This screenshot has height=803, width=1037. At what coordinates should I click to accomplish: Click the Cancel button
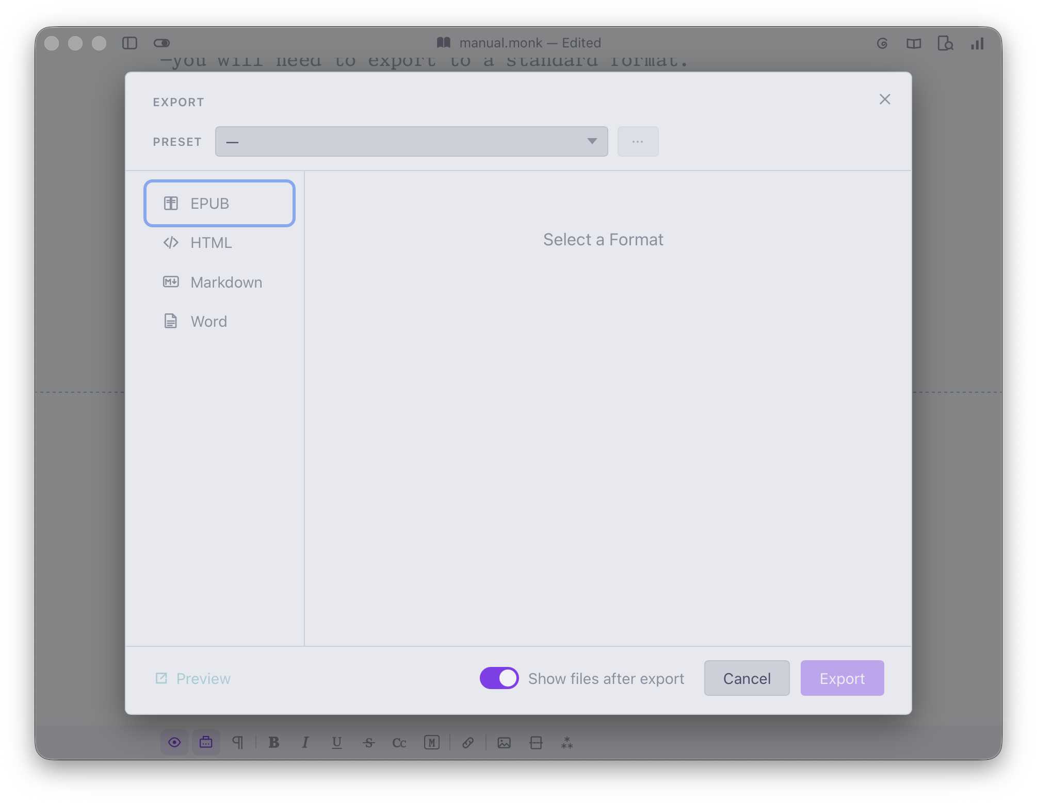pyautogui.click(x=747, y=678)
